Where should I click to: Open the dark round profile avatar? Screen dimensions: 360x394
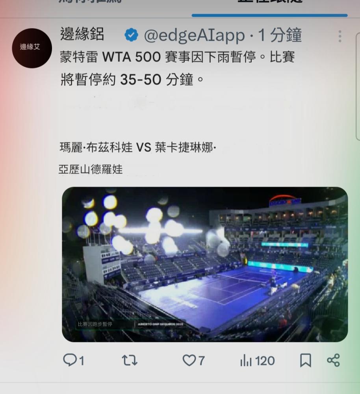32,48
